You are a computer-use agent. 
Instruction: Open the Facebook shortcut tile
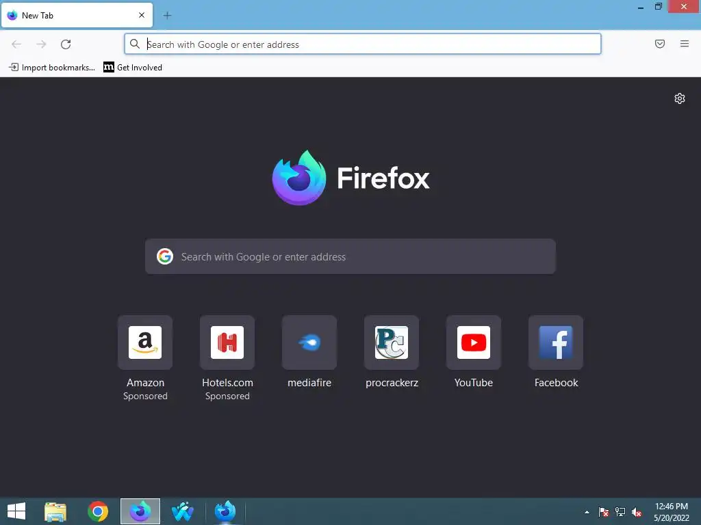(x=556, y=342)
